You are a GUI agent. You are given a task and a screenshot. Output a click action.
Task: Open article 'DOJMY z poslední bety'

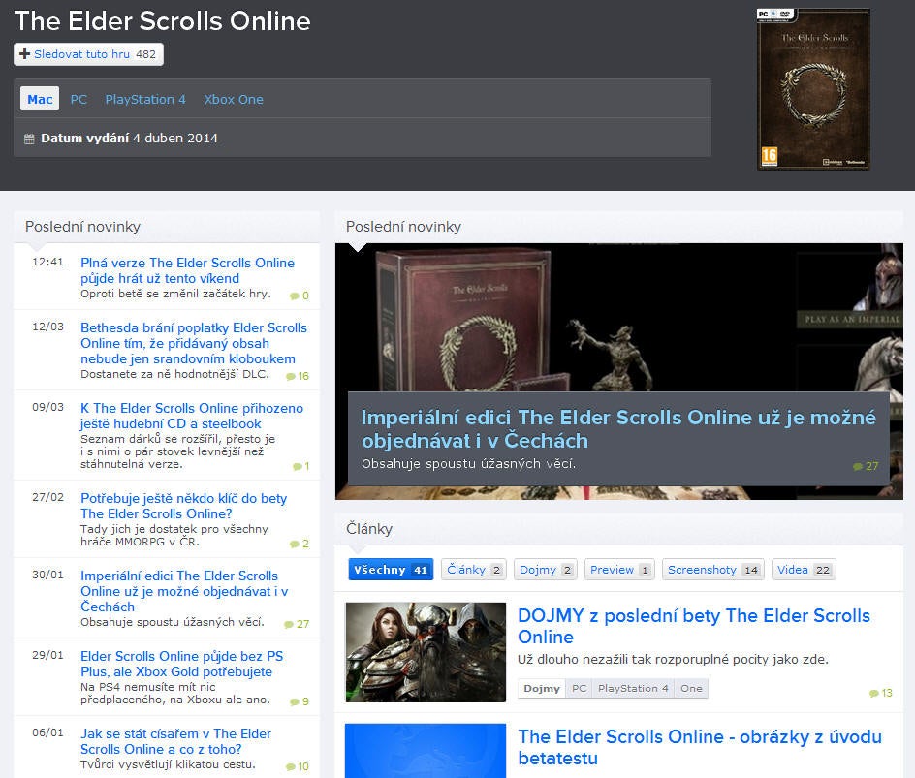click(694, 626)
